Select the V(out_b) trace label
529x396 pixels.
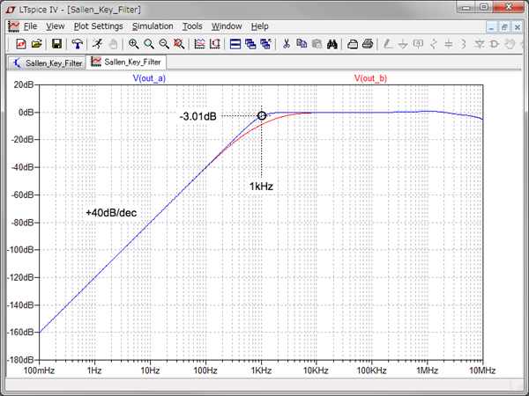coord(370,78)
